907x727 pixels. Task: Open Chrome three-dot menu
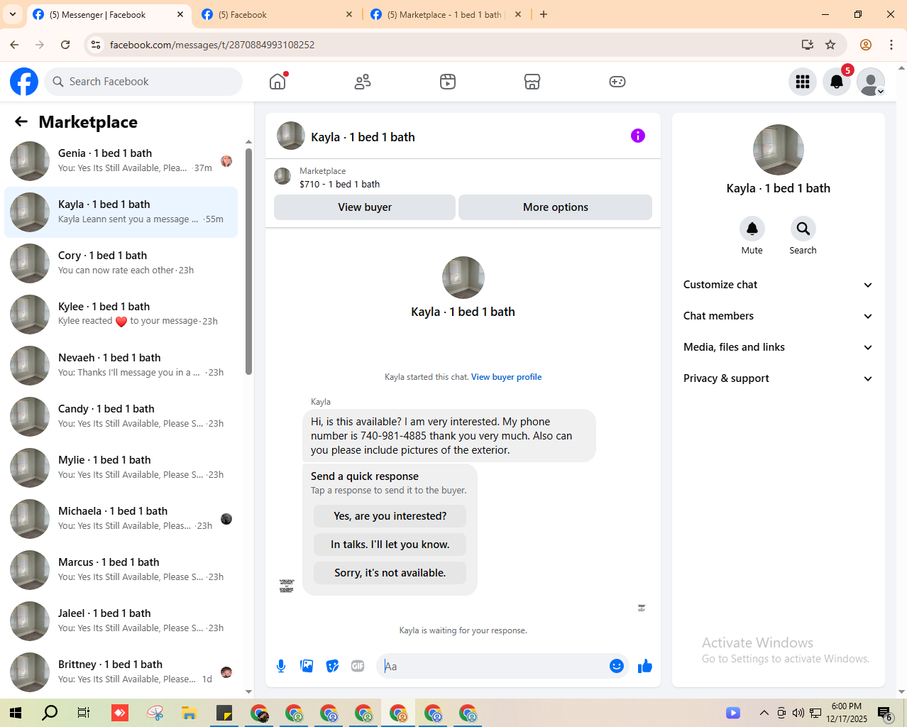pos(891,45)
